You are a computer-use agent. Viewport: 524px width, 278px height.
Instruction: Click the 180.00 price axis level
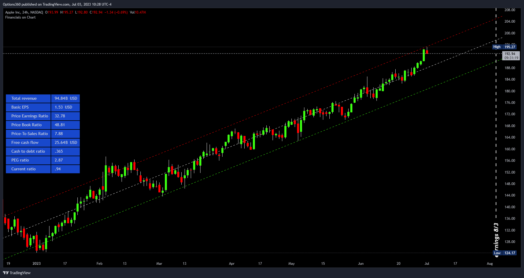click(x=510, y=91)
